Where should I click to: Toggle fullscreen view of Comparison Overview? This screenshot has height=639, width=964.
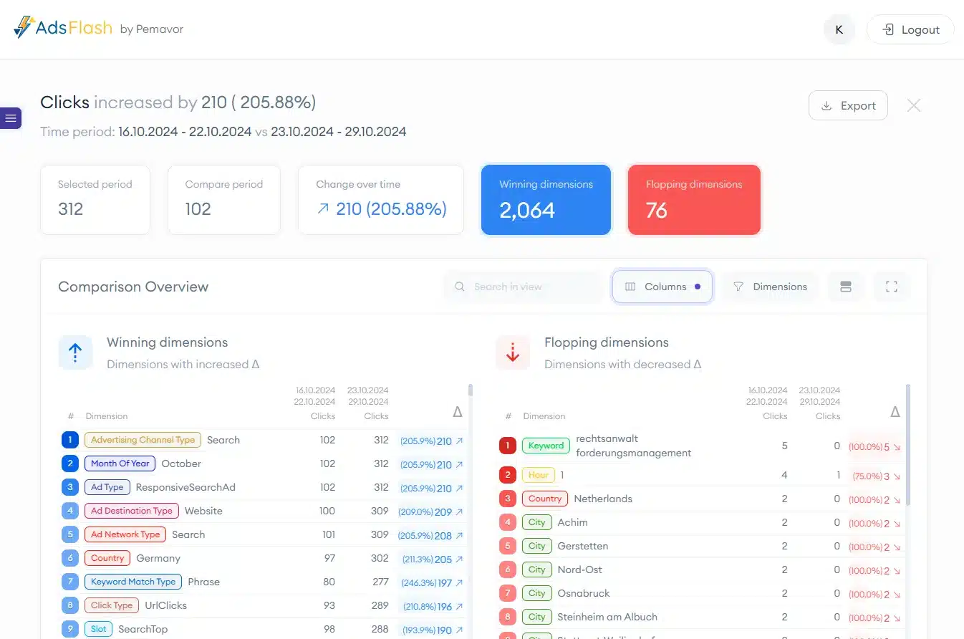[x=891, y=287]
